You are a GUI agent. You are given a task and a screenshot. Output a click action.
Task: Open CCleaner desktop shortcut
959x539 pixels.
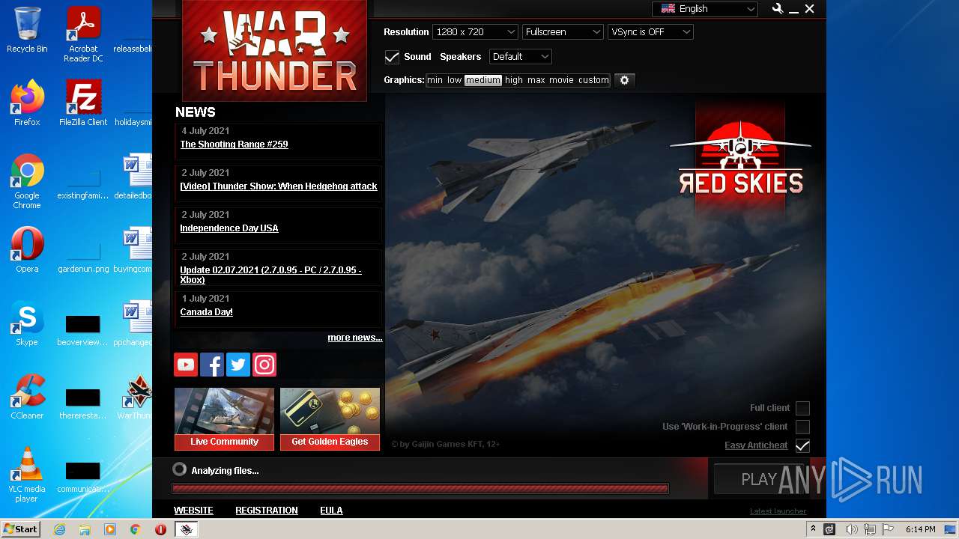(27, 397)
